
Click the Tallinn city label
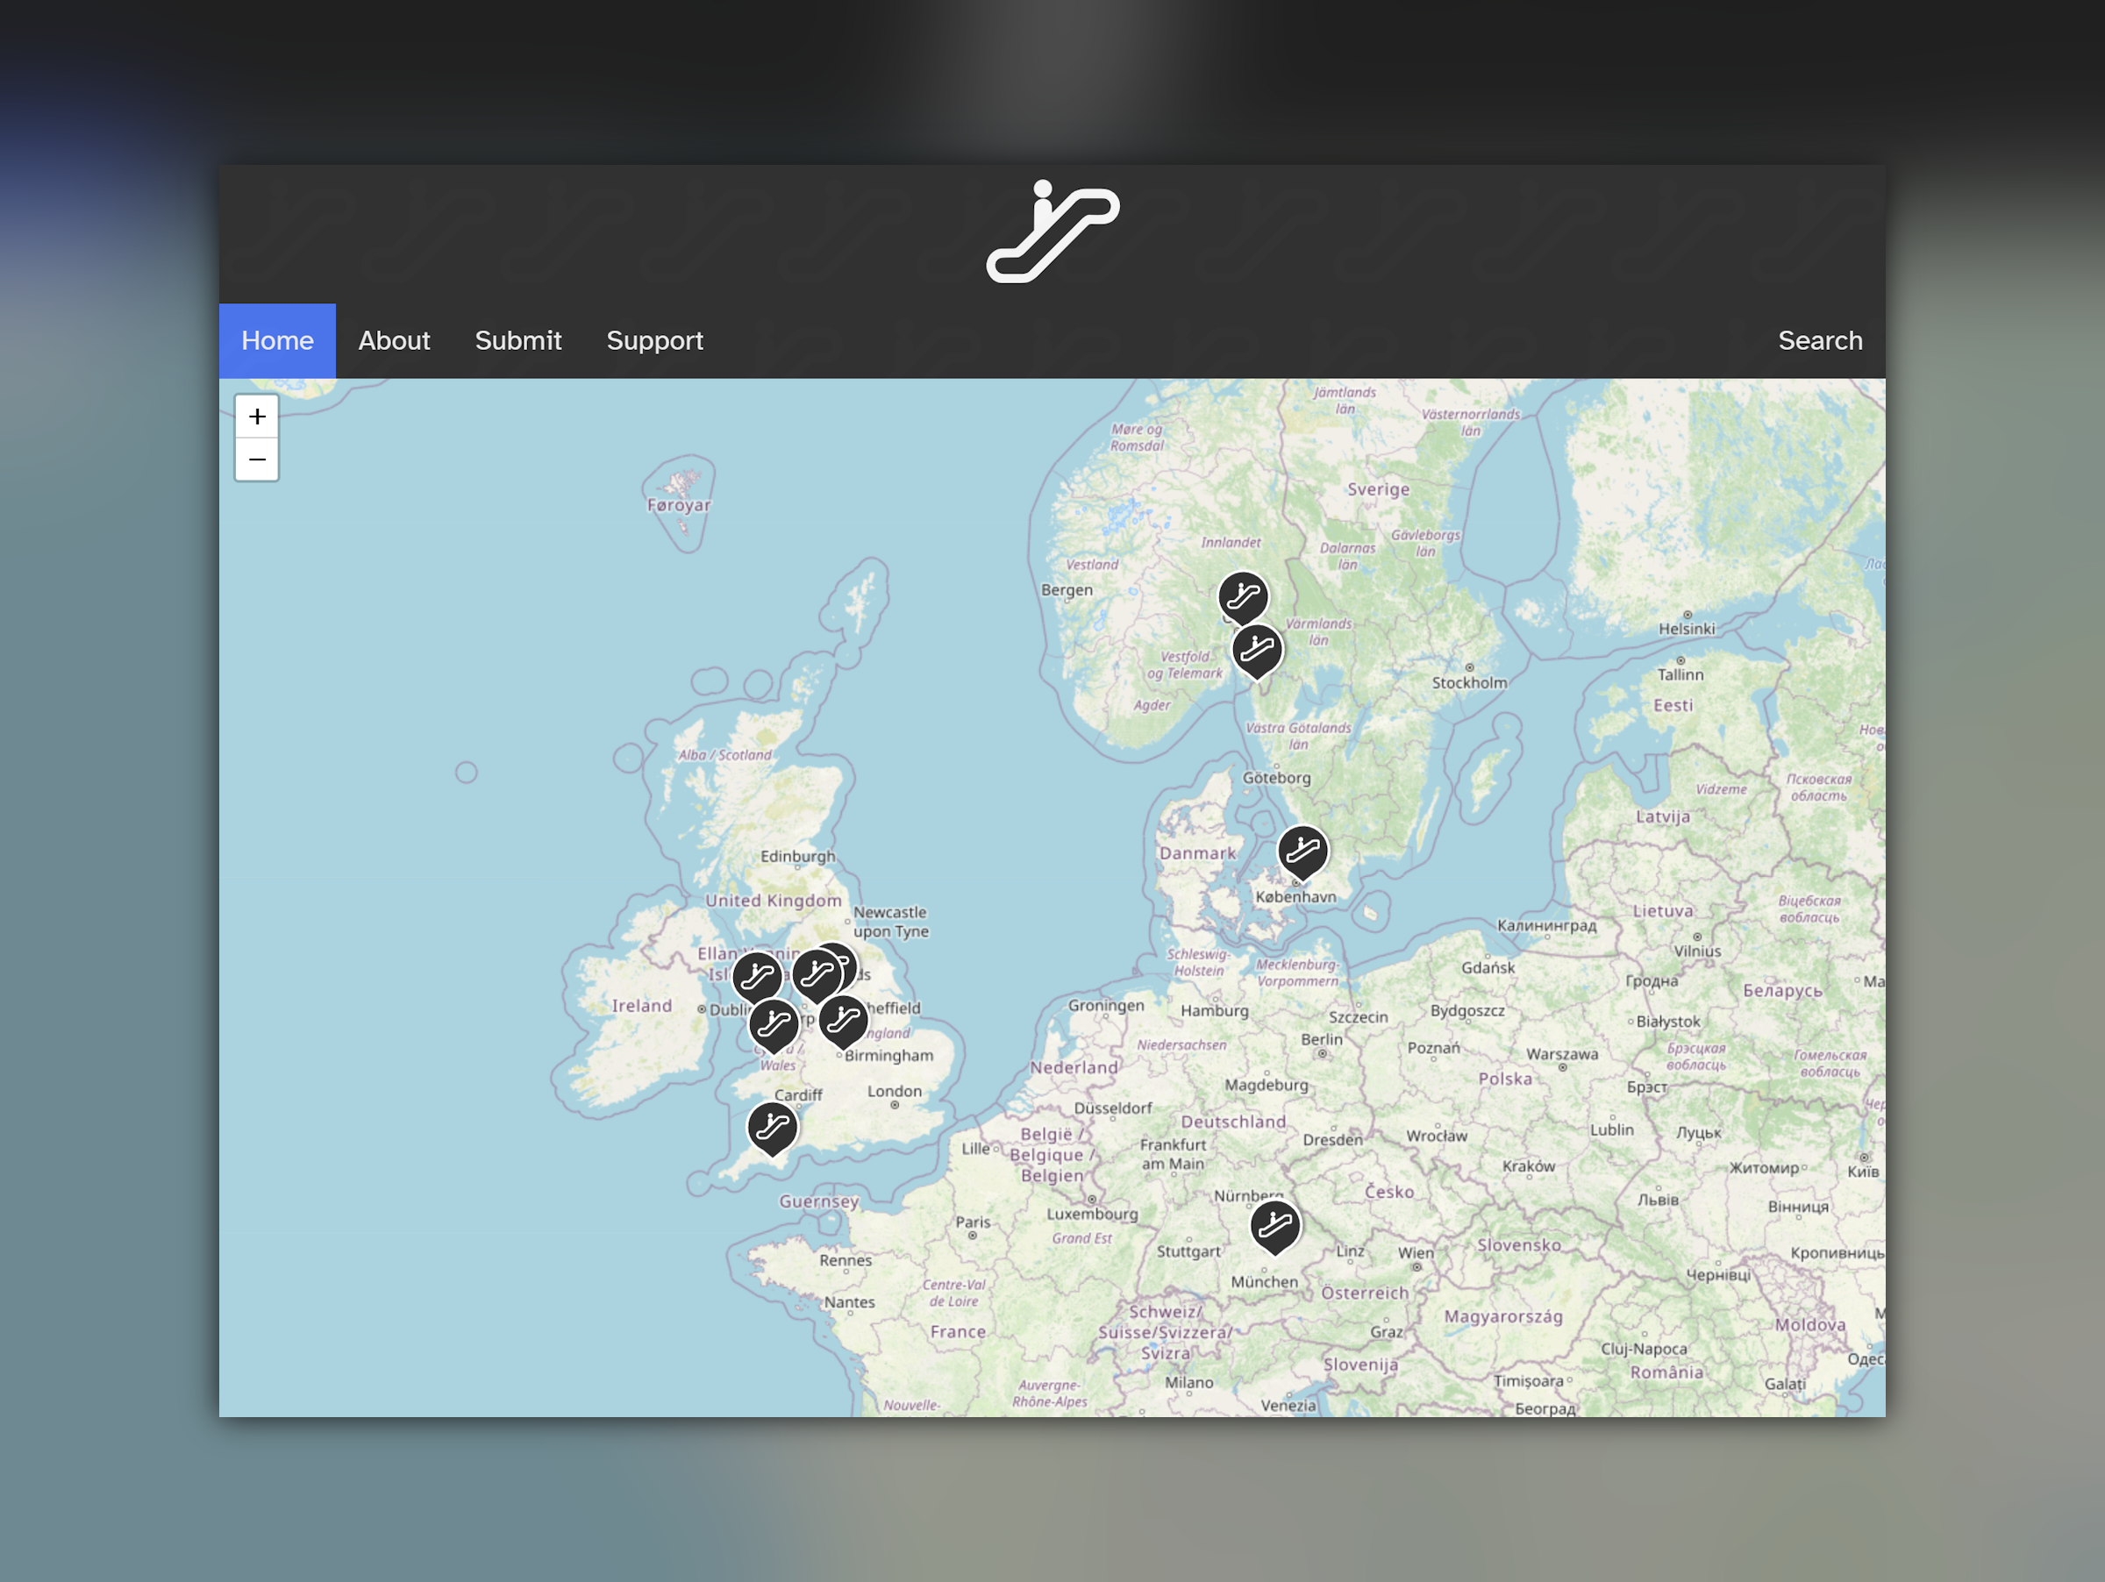coord(1680,674)
